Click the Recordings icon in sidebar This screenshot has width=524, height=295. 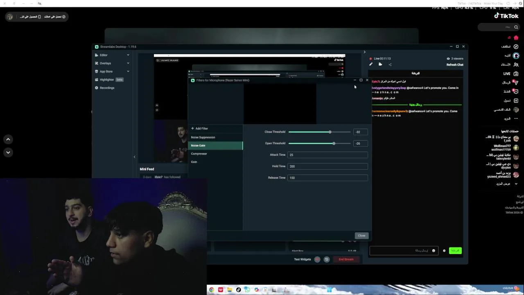[97, 88]
